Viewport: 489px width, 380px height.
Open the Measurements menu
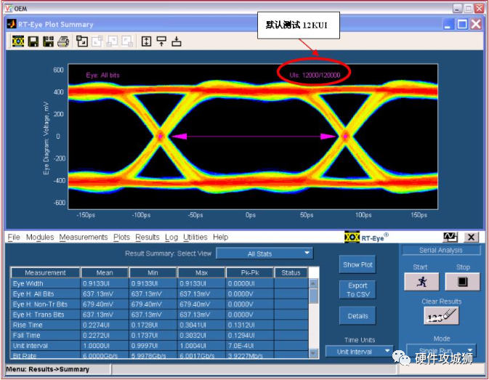83,238
